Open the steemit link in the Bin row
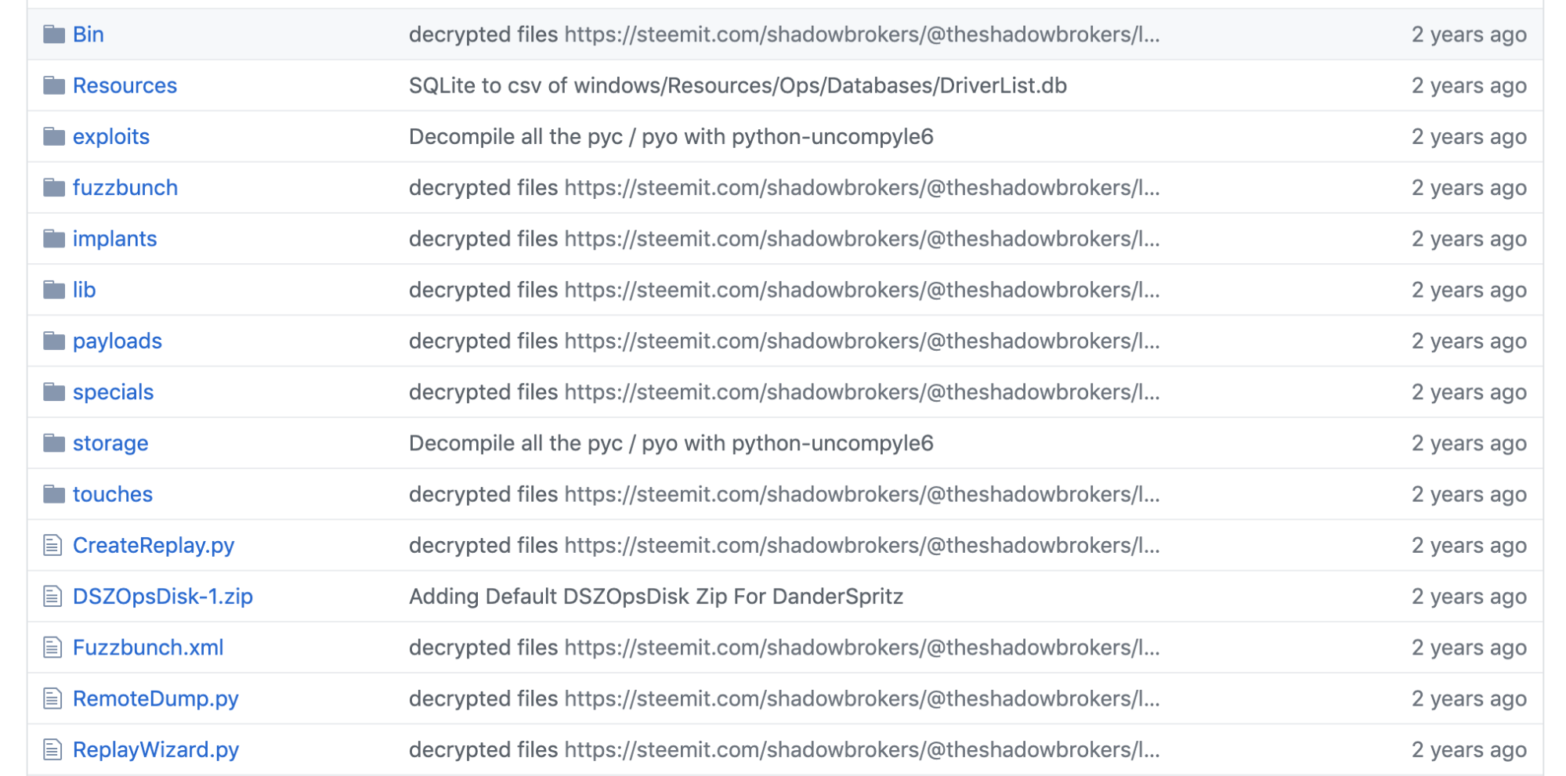 (862, 34)
